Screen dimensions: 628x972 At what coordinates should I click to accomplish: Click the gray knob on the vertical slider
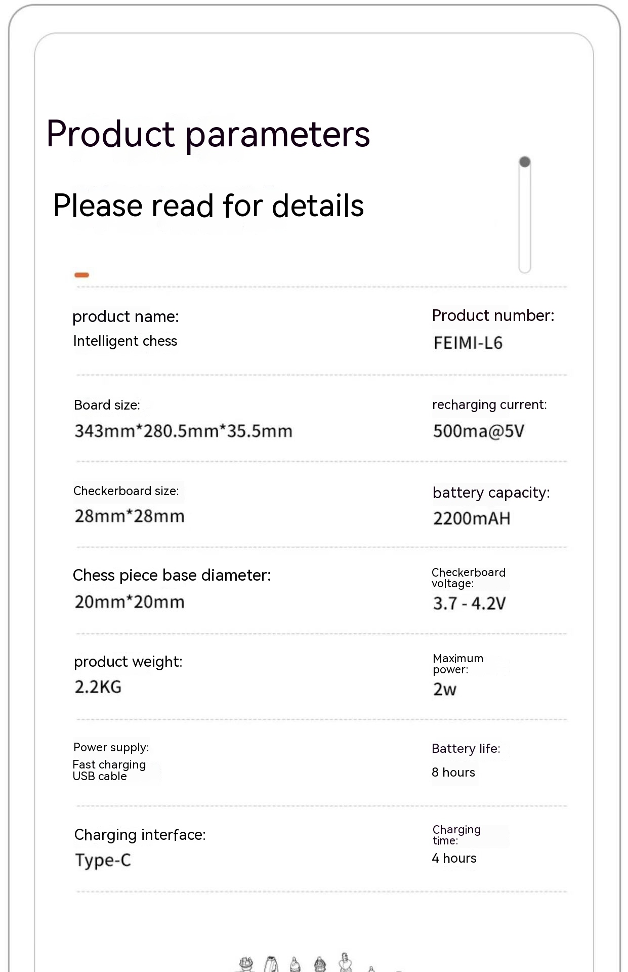click(525, 162)
